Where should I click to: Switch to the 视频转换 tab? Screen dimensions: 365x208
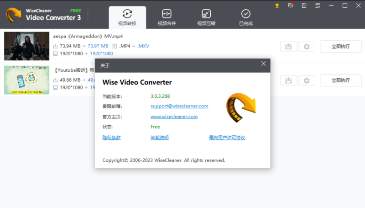coord(127,17)
